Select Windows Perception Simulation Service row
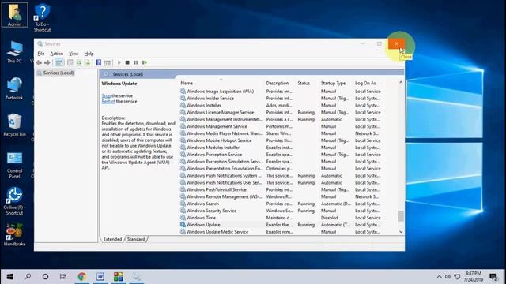This screenshot has height=284, width=506. [281, 162]
